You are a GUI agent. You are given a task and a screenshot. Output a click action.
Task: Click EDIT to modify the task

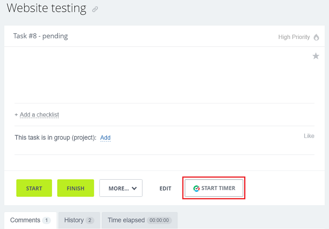[x=165, y=189]
